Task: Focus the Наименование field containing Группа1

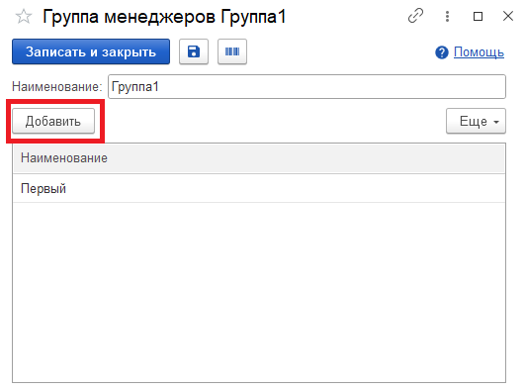Action: click(x=306, y=87)
